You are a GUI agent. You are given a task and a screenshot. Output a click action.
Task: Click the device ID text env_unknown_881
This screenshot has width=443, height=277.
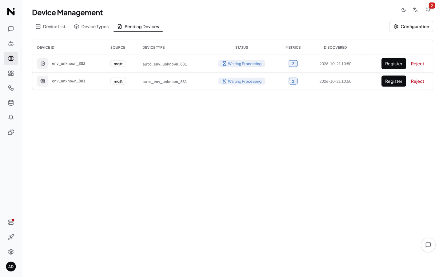click(x=69, y=81)
